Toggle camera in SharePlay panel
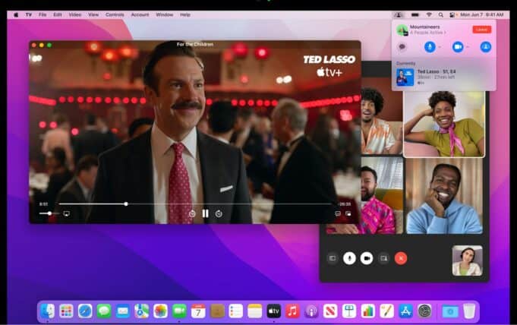The image size is (517, 325). tap(458, 47)
